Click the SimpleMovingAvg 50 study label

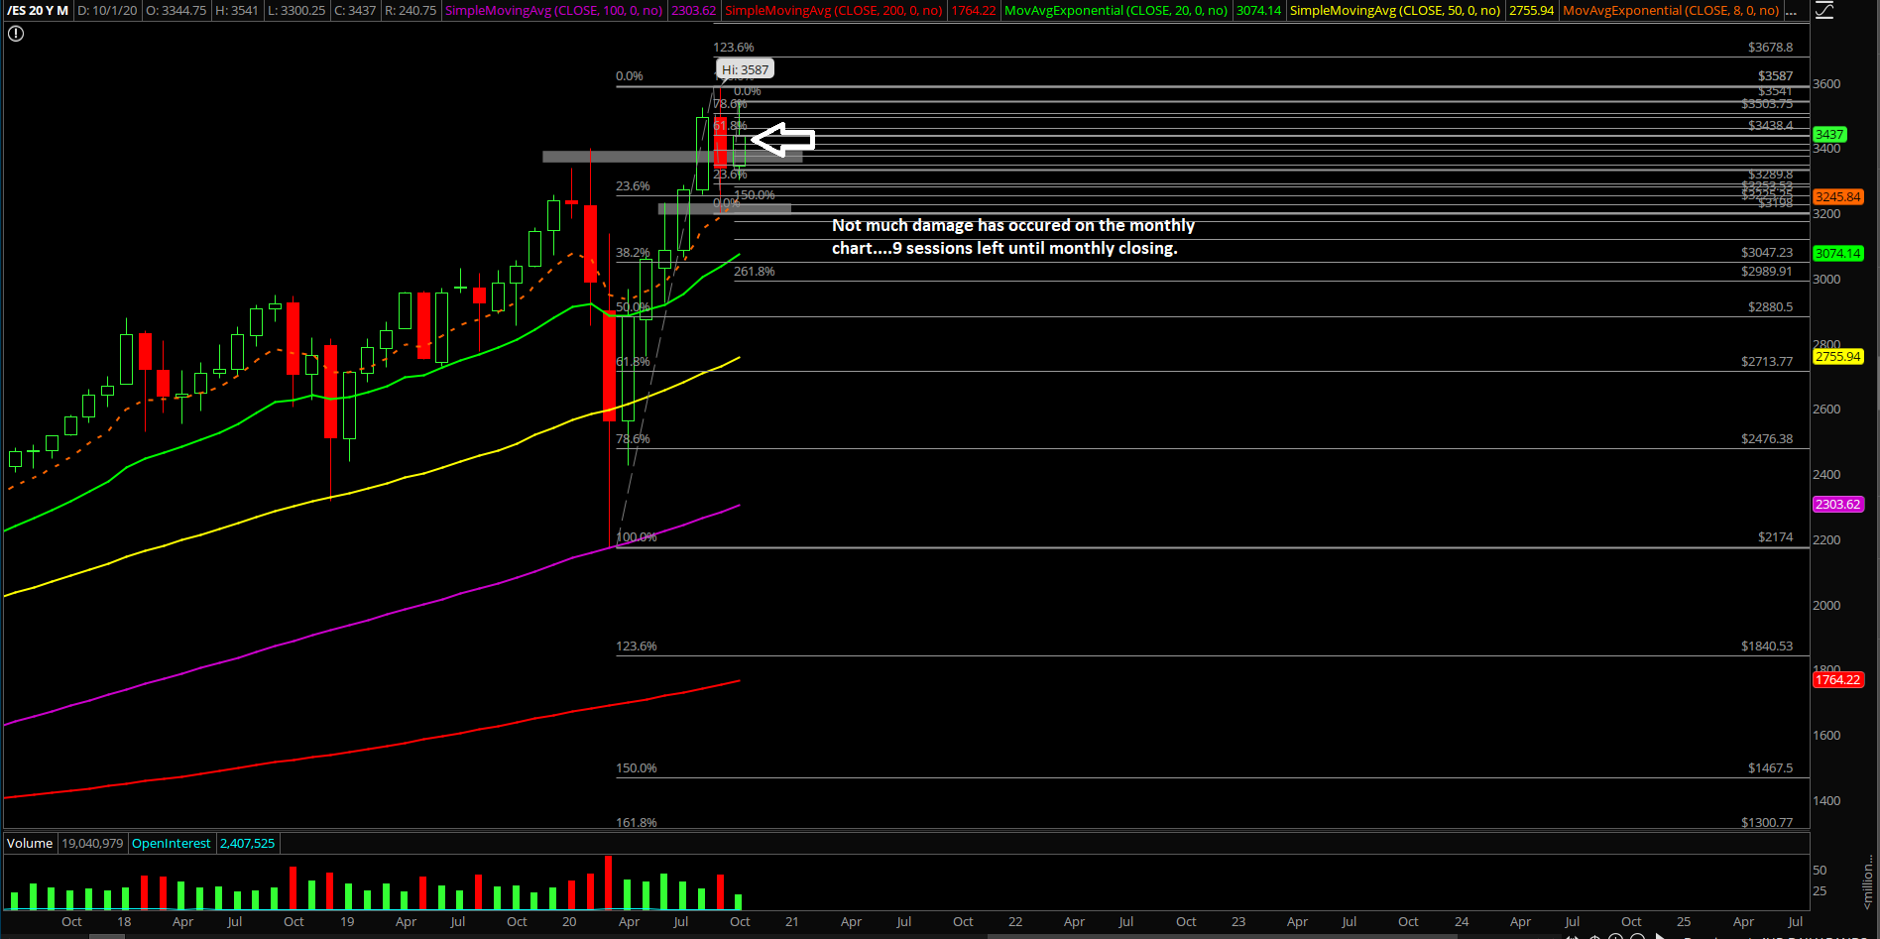1394,11
